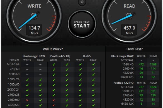Click ProRes 2160 4K write value 53
The height and width of the screenshot is (108, 163).
click(141, 95)
